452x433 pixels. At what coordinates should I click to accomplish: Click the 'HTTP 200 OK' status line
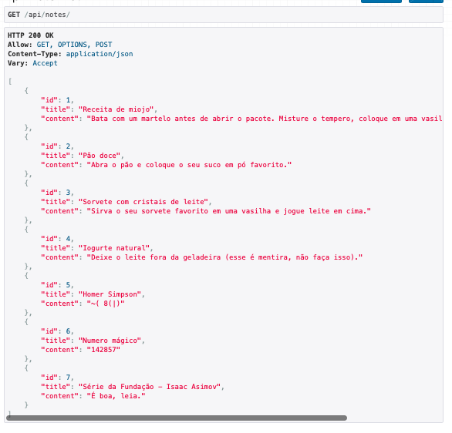coord(31,35)
